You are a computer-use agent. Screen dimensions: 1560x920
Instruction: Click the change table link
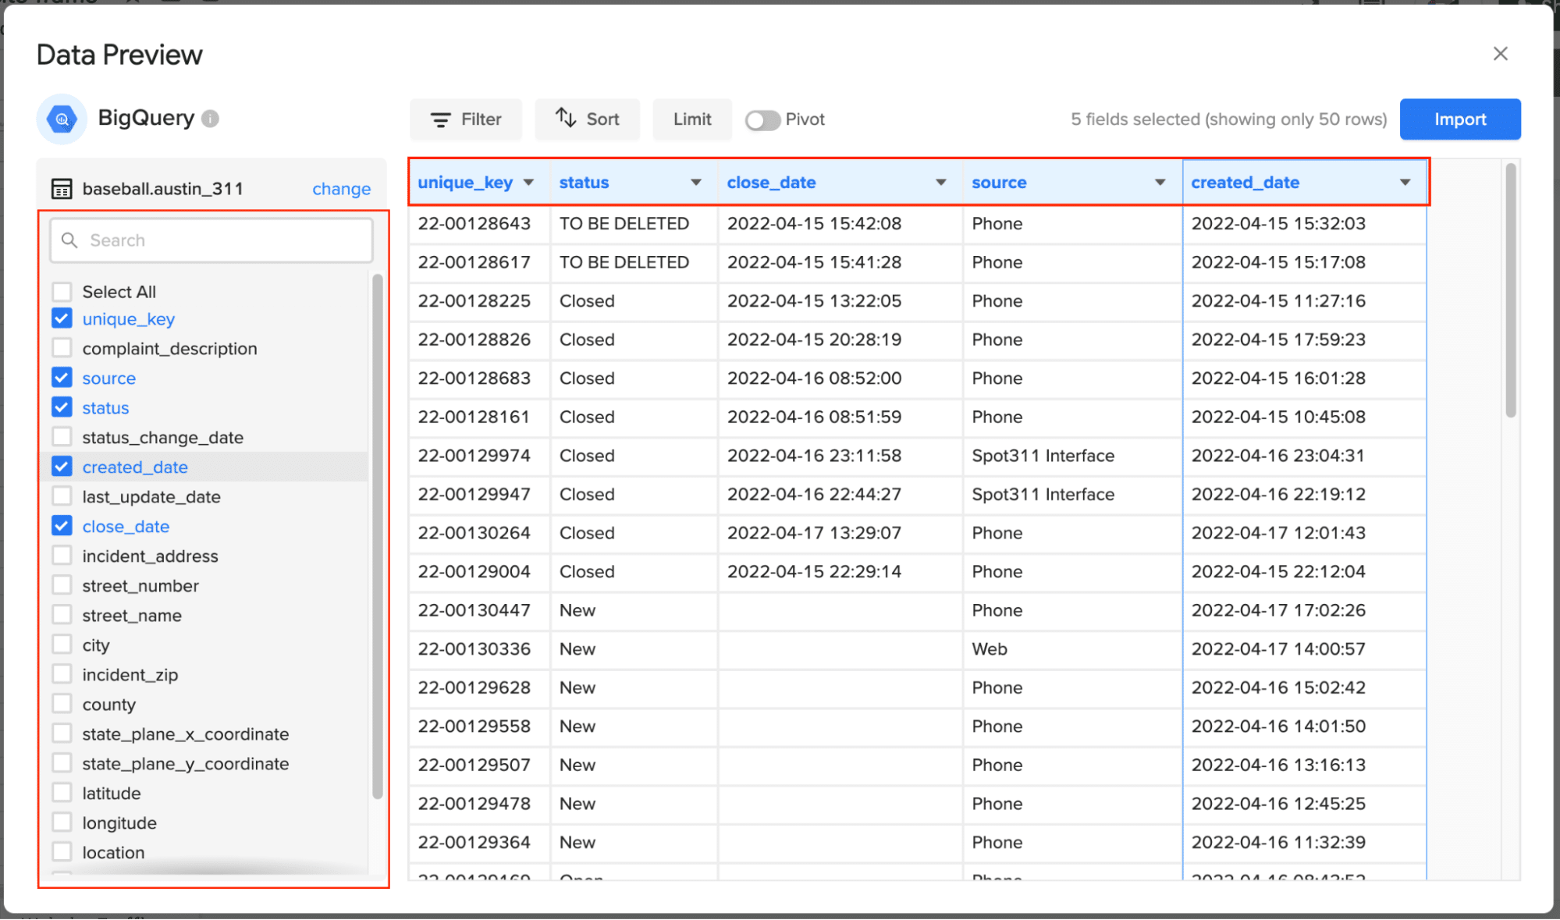pyautogui.click(x=341, y=189)
